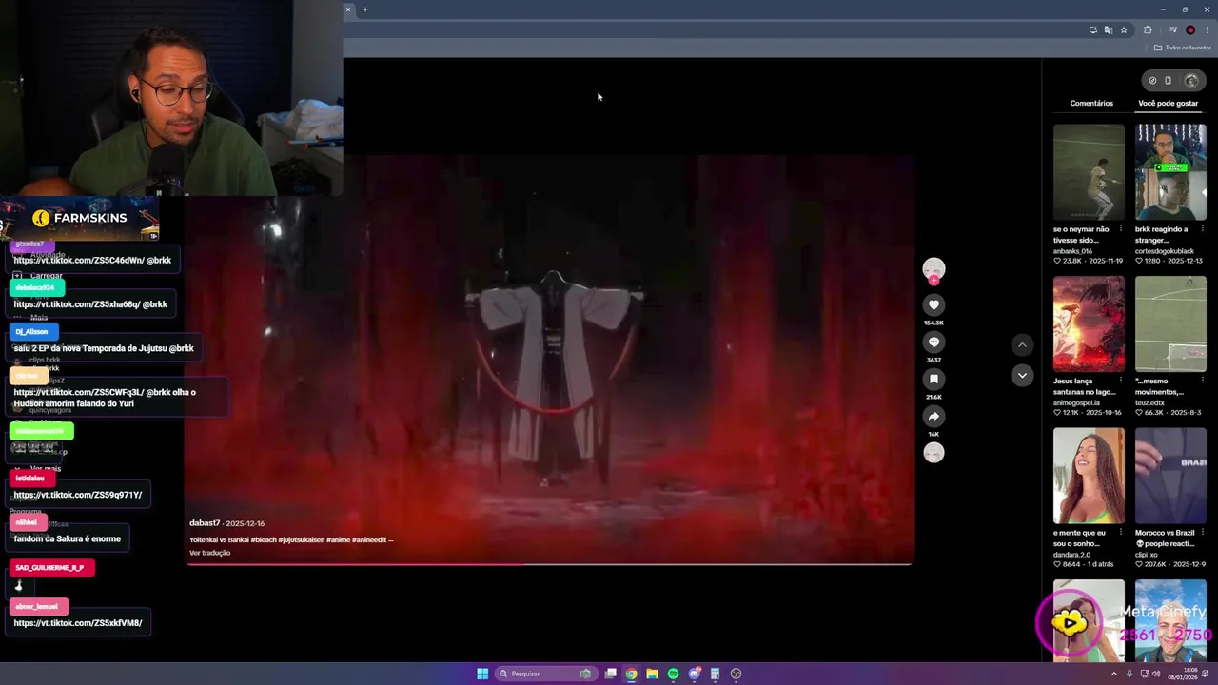The width and height of the screenshot is (1218, 685).
Task: Open the Windows Start menu
Action: click(482, 674)
